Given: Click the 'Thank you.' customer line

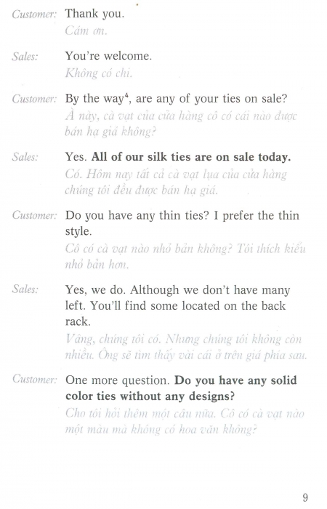Looking at the screenshot, I should pos(94,14).
